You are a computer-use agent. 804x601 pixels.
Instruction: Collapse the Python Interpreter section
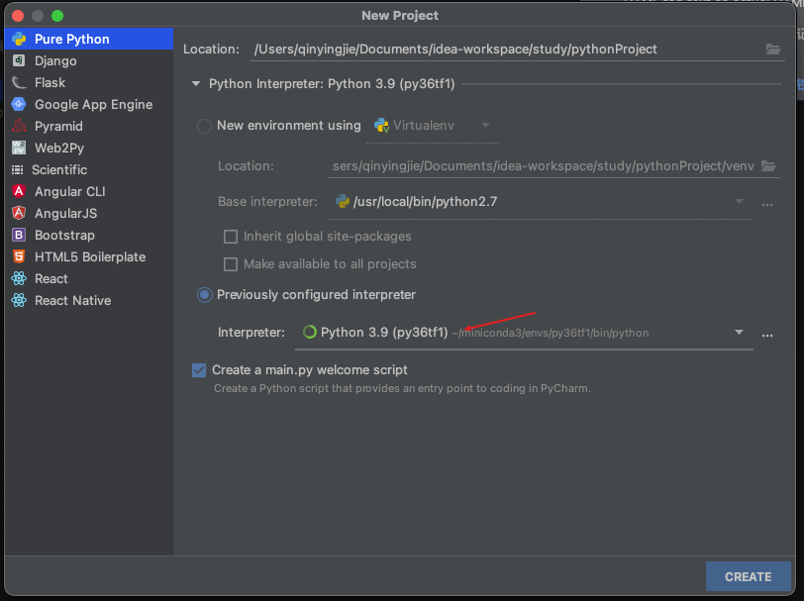(196, 83)
